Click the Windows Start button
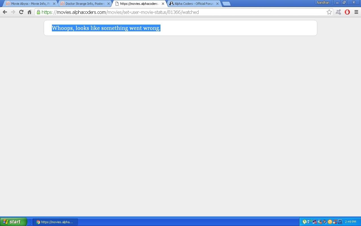Image resolution: width=361 pixels, height=226 pixels. [x=13, y=222]
